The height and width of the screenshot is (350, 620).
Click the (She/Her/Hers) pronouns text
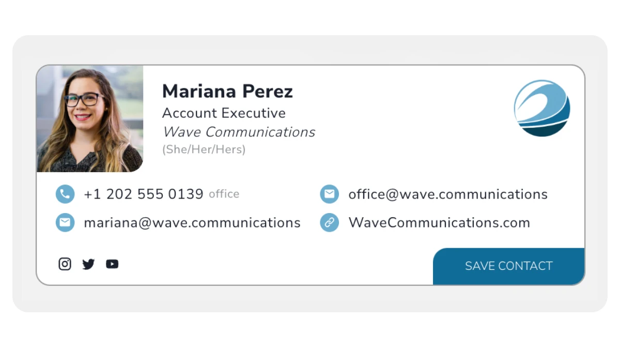click(204, 150)
